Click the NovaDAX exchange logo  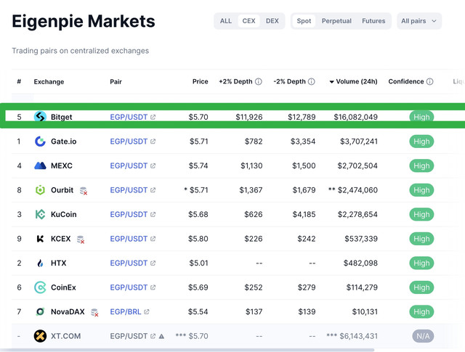click(40, 311)
